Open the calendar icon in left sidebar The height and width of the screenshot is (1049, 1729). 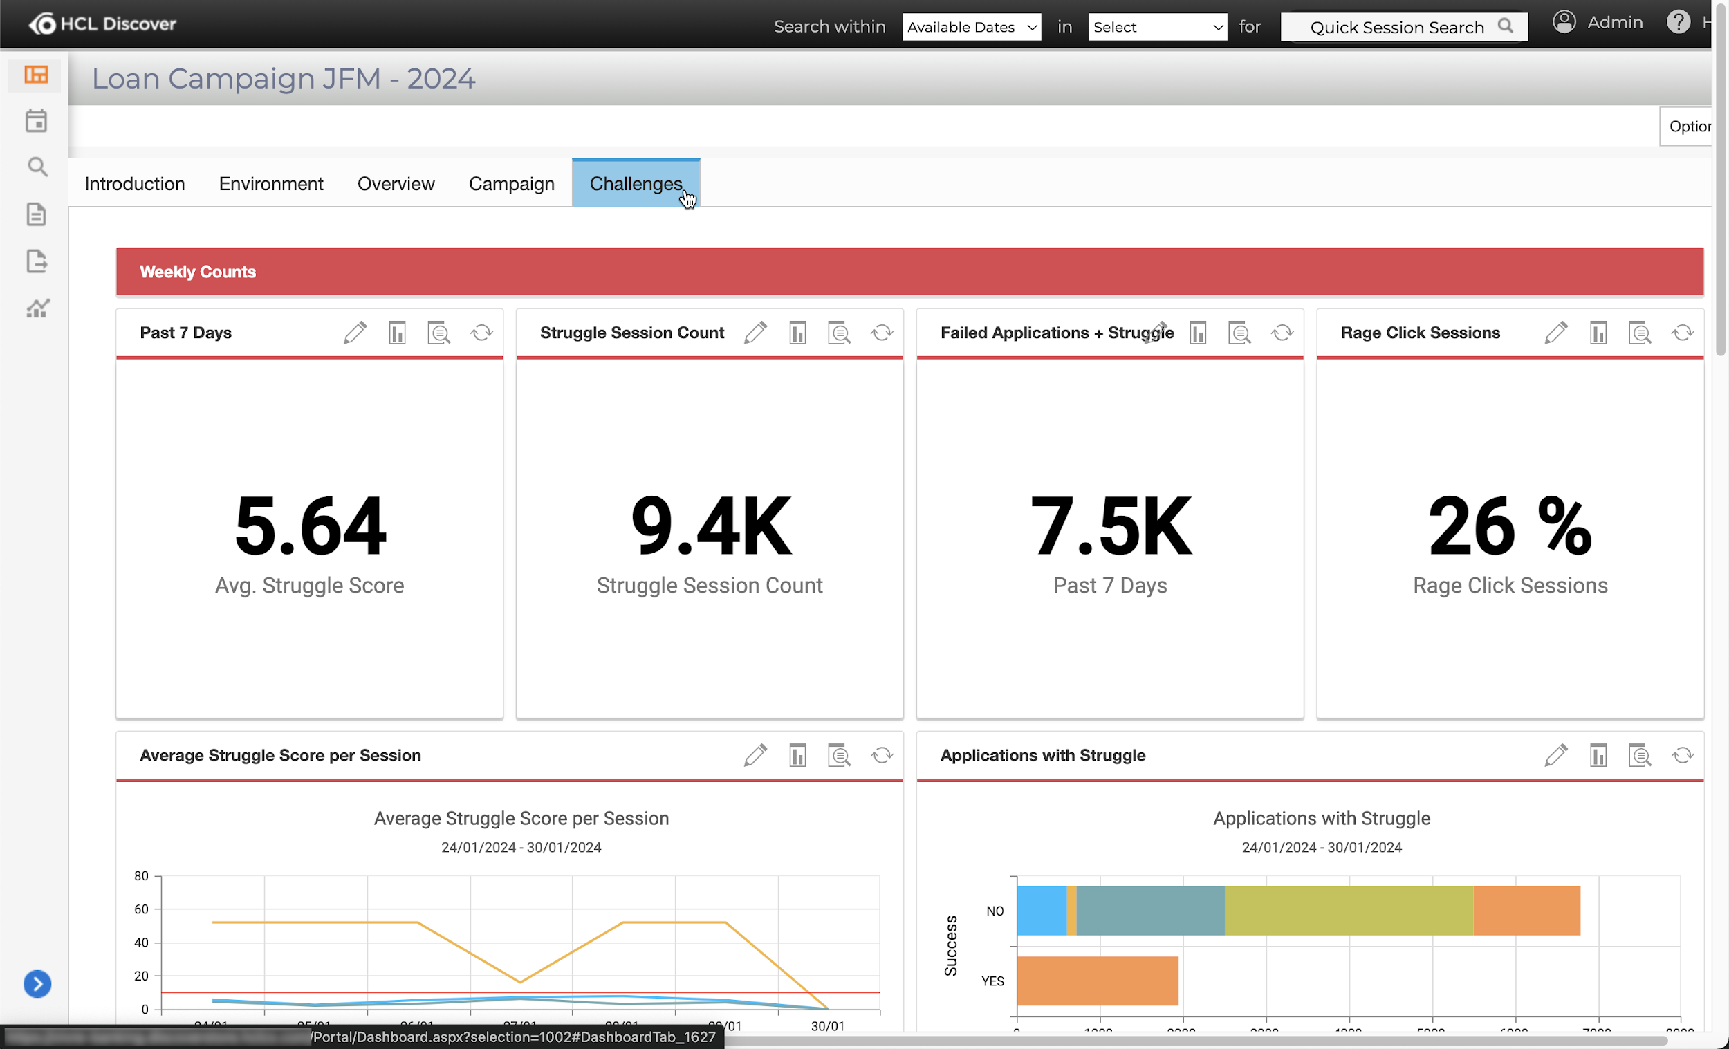pyautogui.click(x=36, y=121)
